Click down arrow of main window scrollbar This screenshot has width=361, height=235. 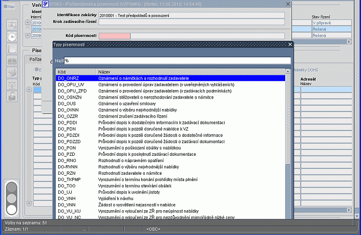[x=357, y=216]
